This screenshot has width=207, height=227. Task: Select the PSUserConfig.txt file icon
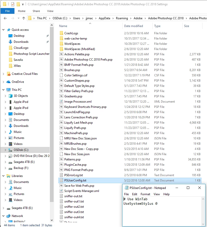click(61, 180)
